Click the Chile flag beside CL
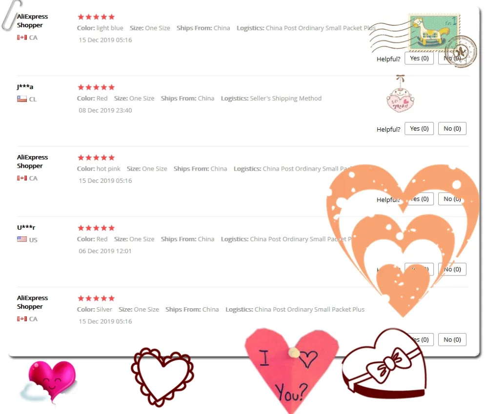The image size is (488, 414). (x=22, y=99)
